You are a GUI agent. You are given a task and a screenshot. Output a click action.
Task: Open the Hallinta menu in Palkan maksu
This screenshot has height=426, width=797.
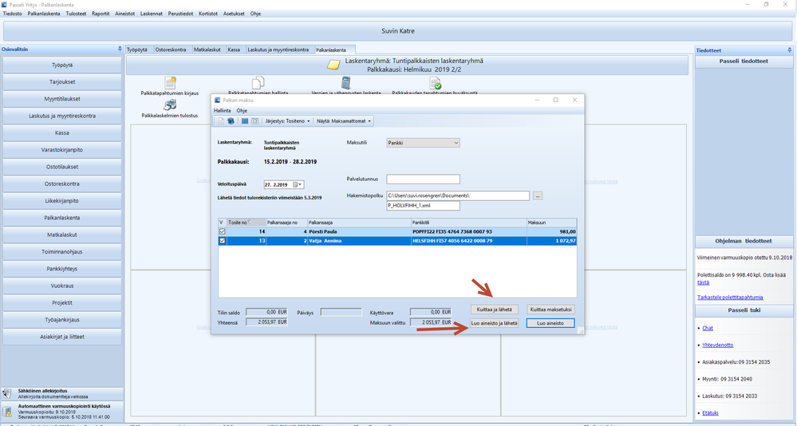point(222,110)
